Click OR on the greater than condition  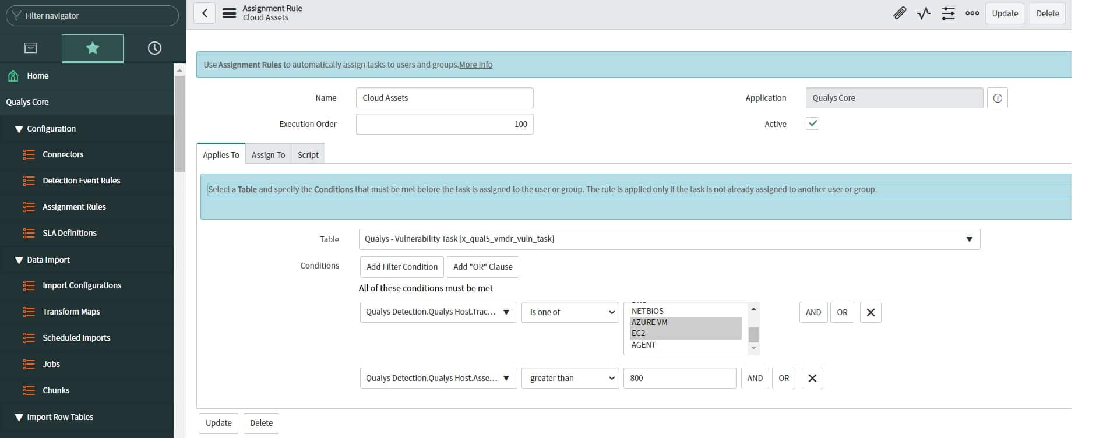784,378
